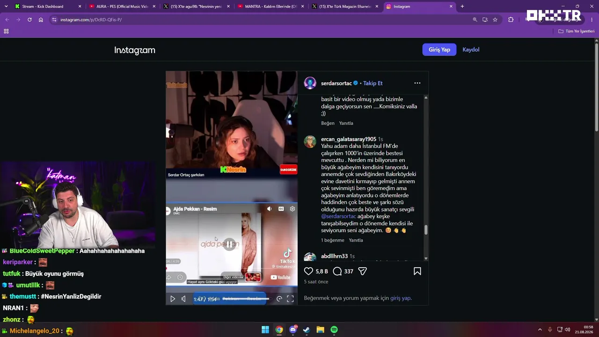
Task: Bookmark this page with the star icon
Action: (x=495, y=20)
